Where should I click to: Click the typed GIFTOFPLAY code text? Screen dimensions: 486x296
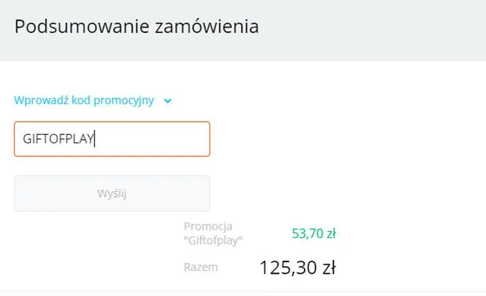(59, 139)
